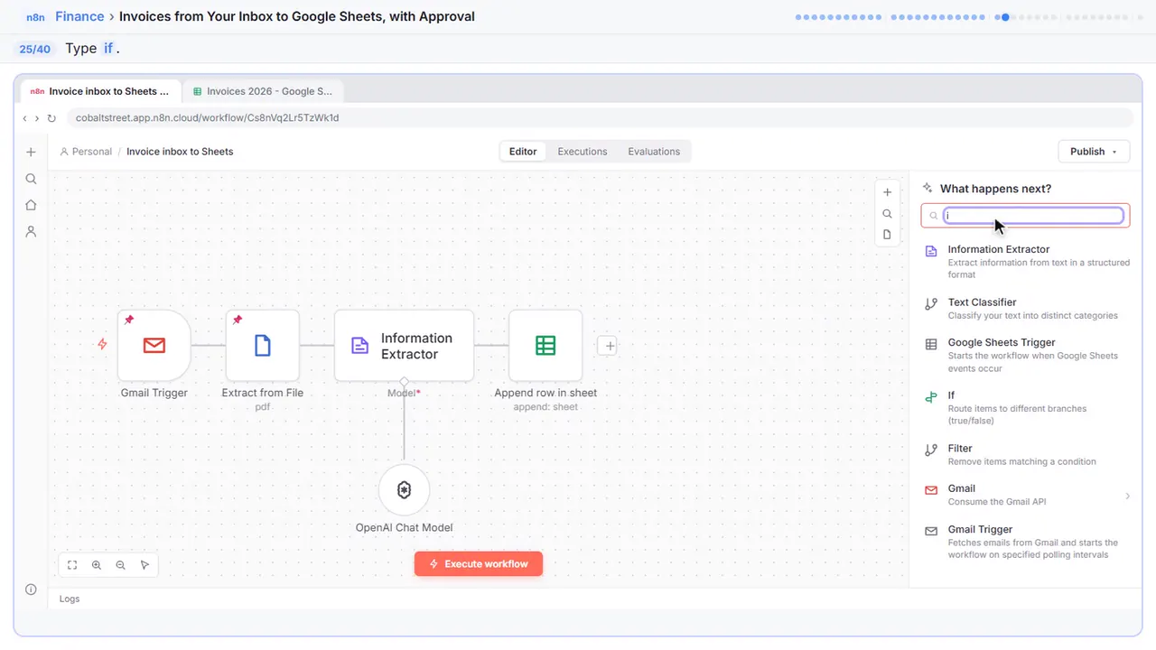Open the Logs panel

pyautogui.click(x=70, y=599)
